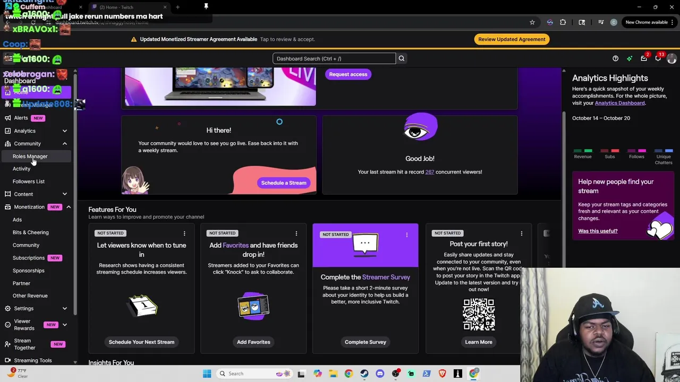Open the Streamer Survey link in card title
Viewport: 680px width, 382px height.
coord(386,277)
